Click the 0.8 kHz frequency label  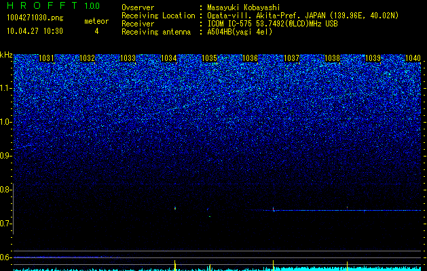(5, 190)
